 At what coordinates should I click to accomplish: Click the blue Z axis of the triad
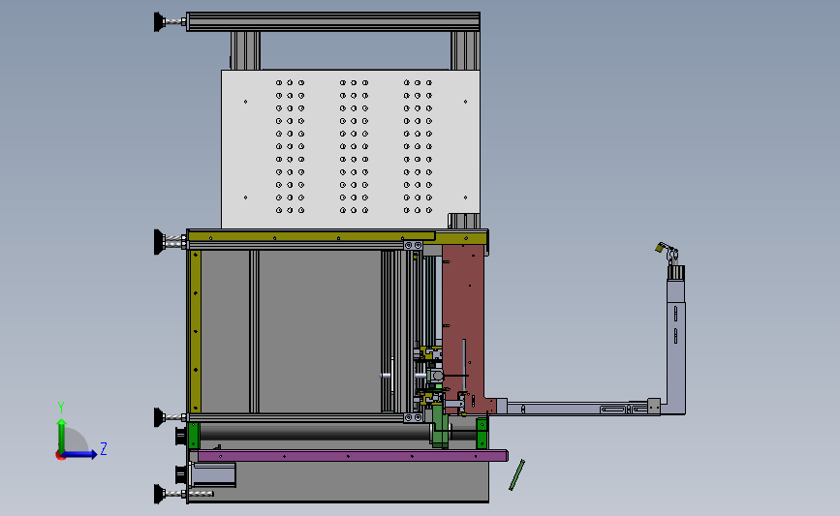(x=80, y=454)
